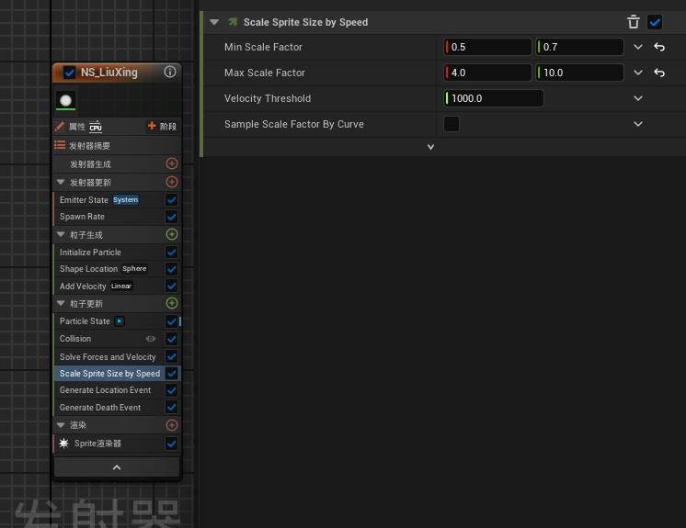This screenshot has width=686, height=528.
Task: Toggle Emitter State module checkbox
Action: point(171,200)
